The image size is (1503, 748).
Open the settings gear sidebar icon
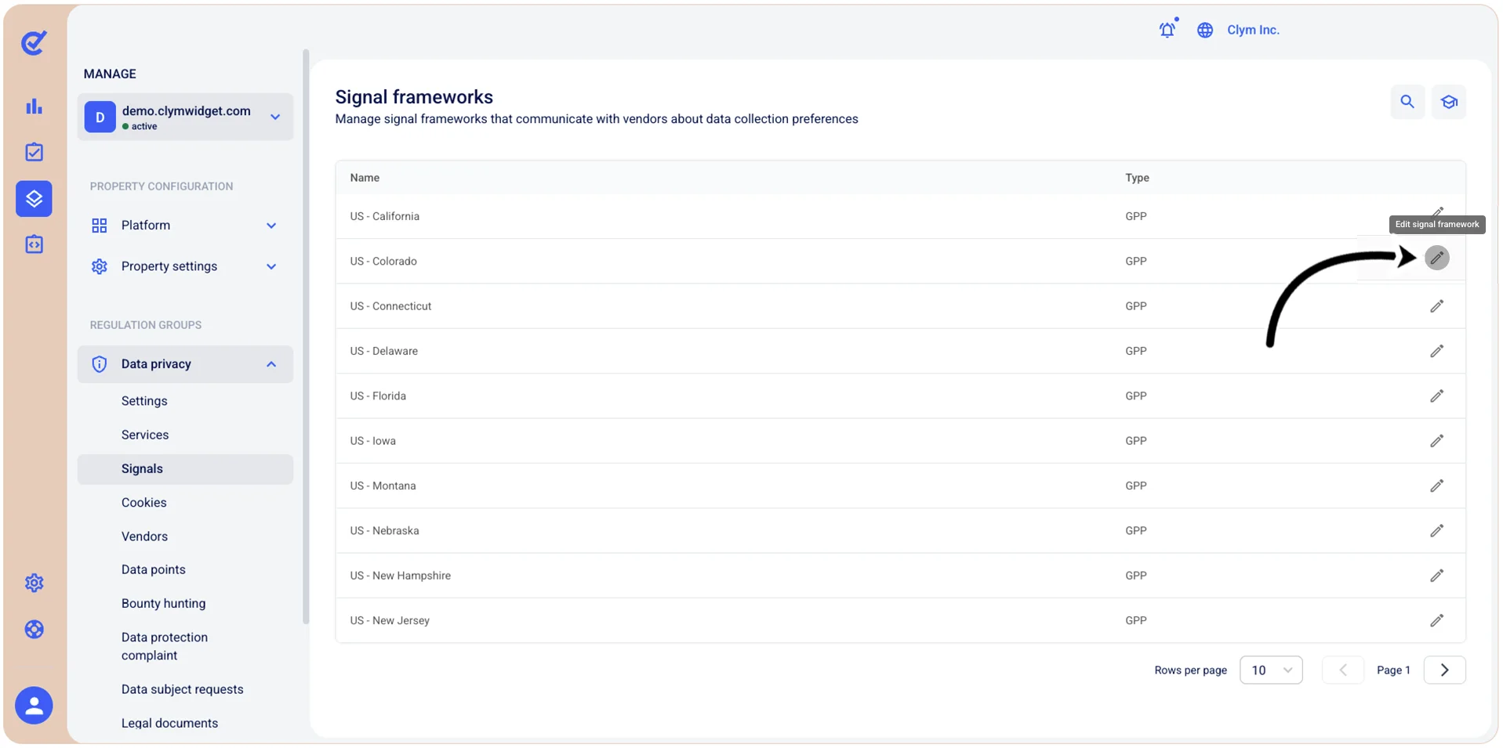[x=34, y=583]
